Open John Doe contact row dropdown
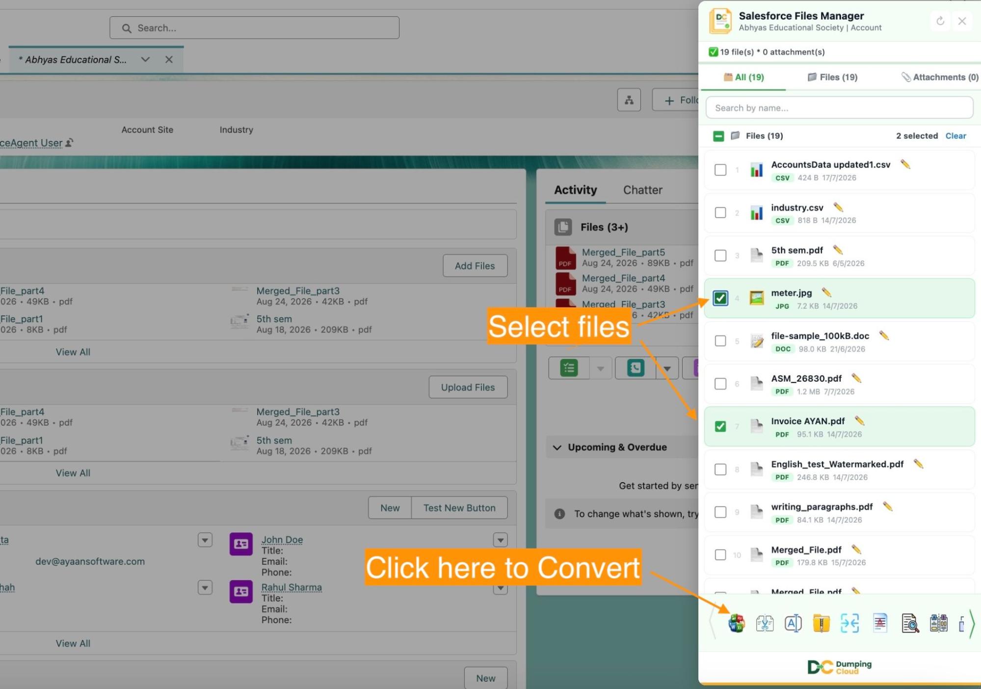981x689 pixels. 501,540
